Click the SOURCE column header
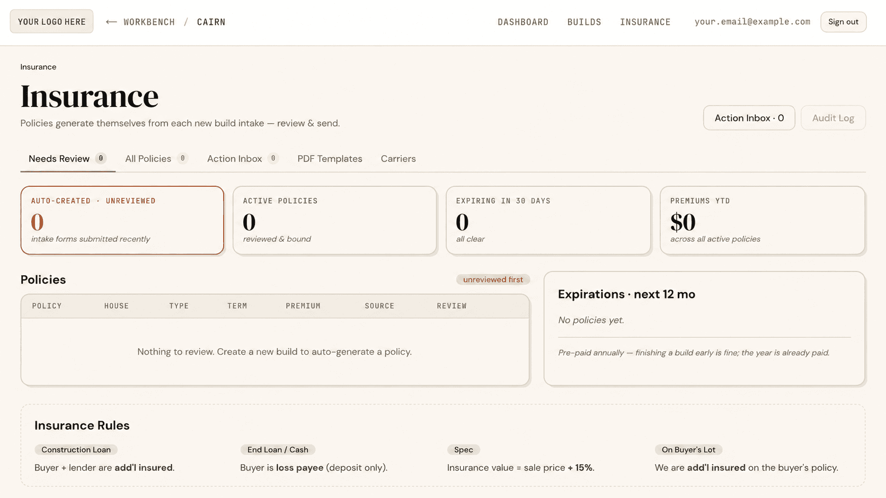This screenshot has width=886, height=498. point(379,306)
